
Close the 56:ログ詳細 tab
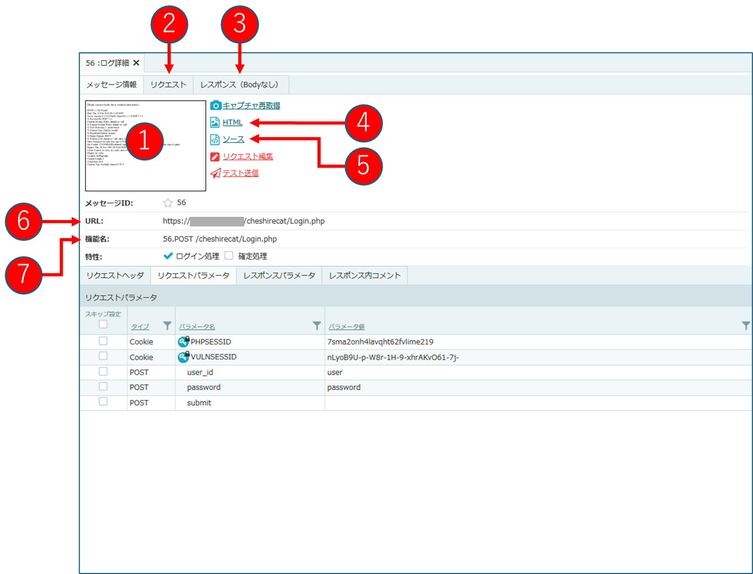[136, 63]
